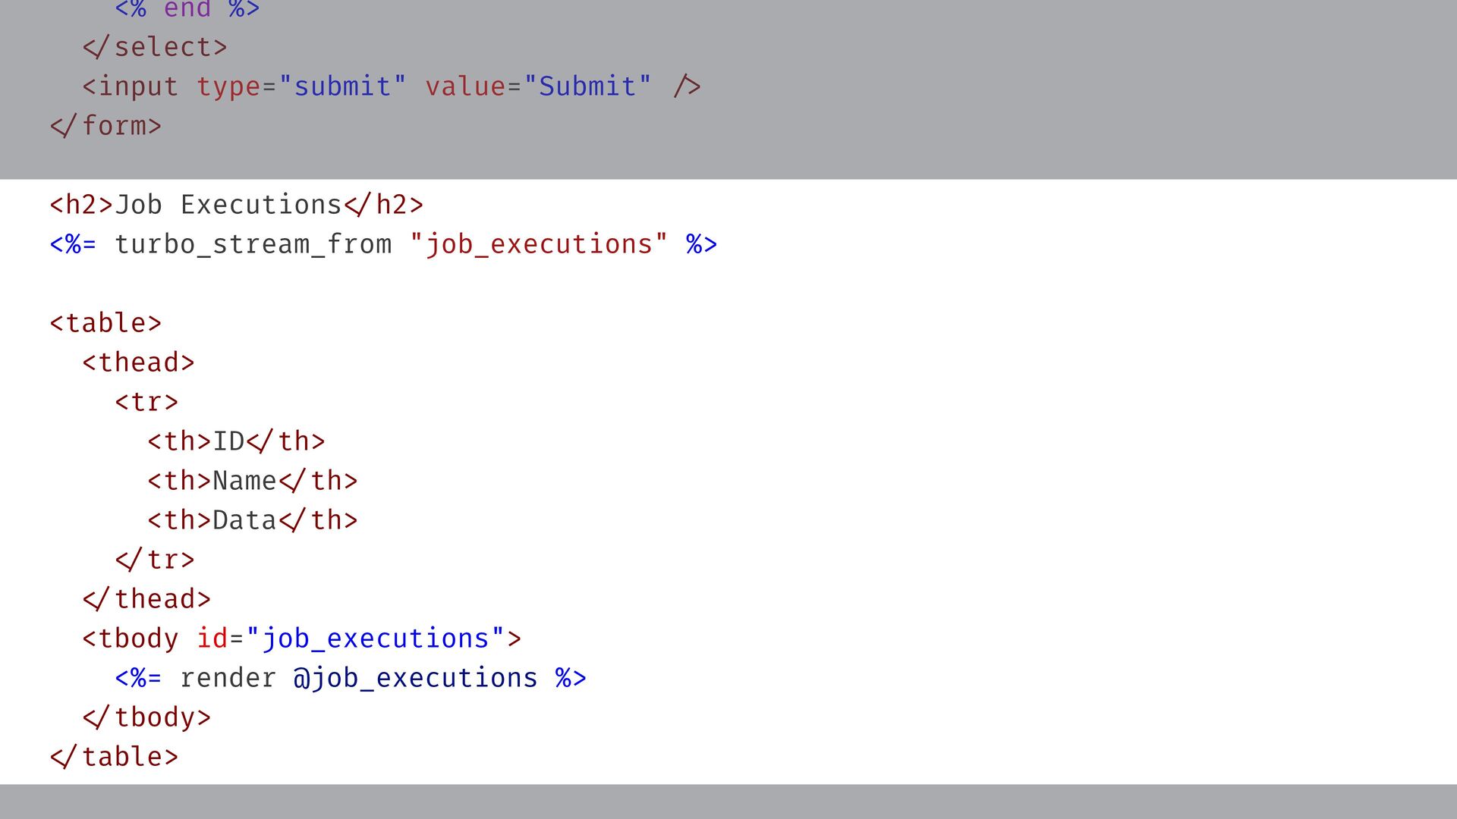Click the closing tbody tag
The height and width of the screenshot is (819, 1457).
(146, 717)
